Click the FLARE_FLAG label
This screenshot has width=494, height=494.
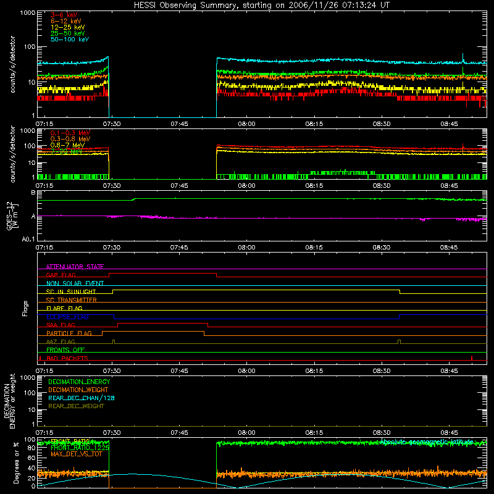[64, 308]
